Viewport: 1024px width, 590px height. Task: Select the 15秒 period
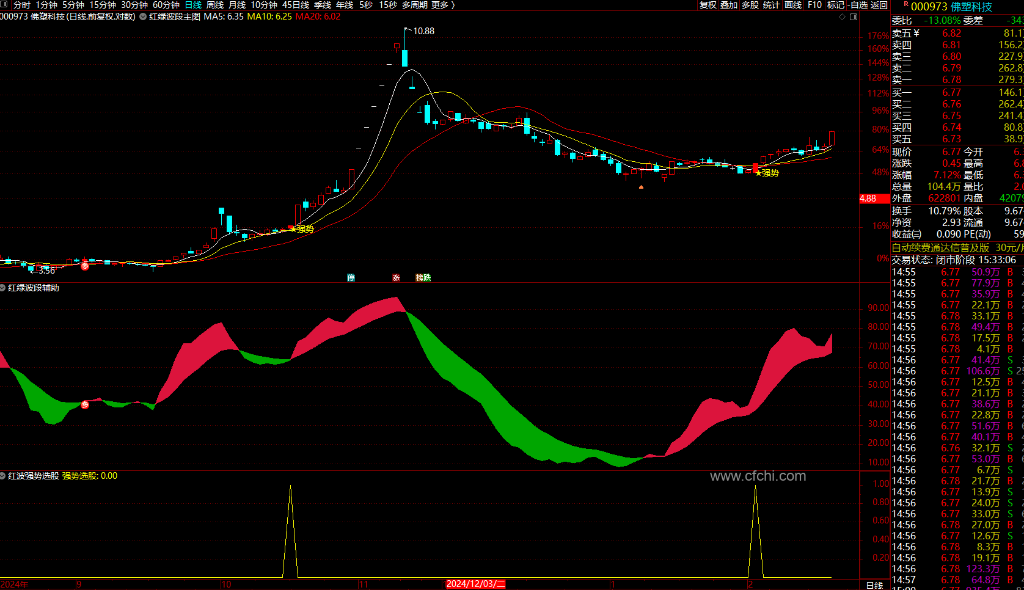tap(388, 5)
